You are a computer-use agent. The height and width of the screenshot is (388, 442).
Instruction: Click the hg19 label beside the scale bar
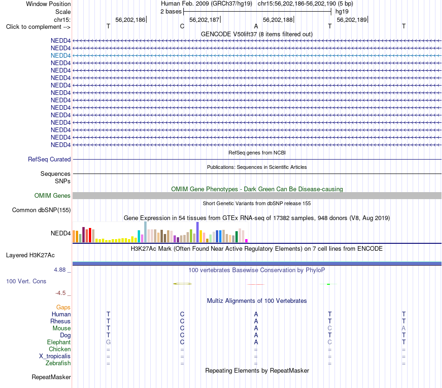[x=342, y=12]
